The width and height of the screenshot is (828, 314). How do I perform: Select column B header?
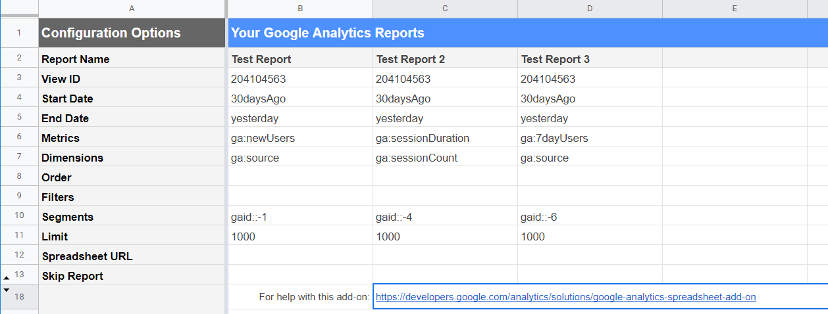point(300,9)
